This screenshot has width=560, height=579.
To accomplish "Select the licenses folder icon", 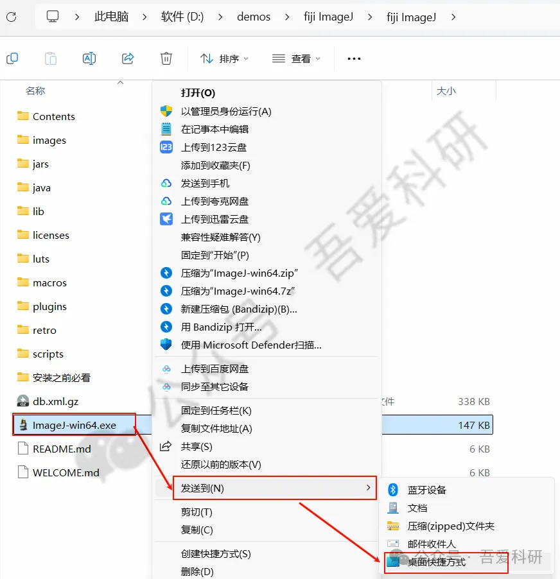I will [x=23, y=234].
